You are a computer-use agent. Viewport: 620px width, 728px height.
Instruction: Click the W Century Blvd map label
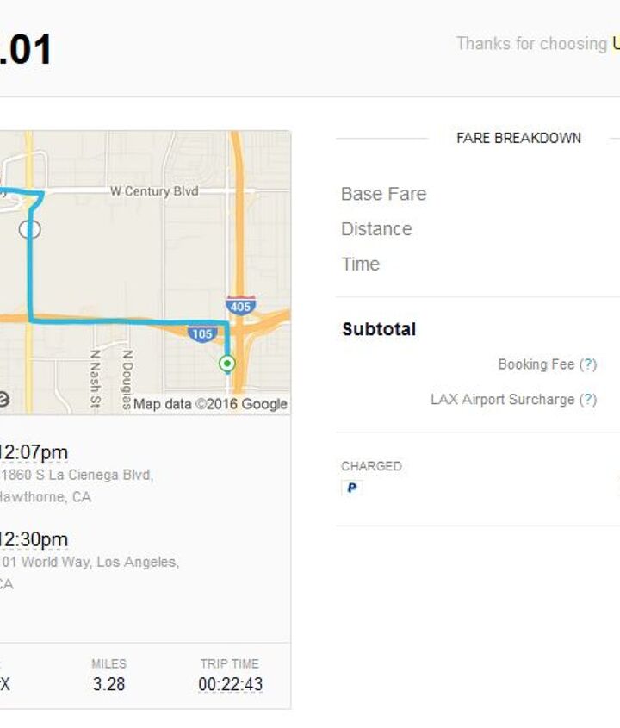click(x=154, y=191)
